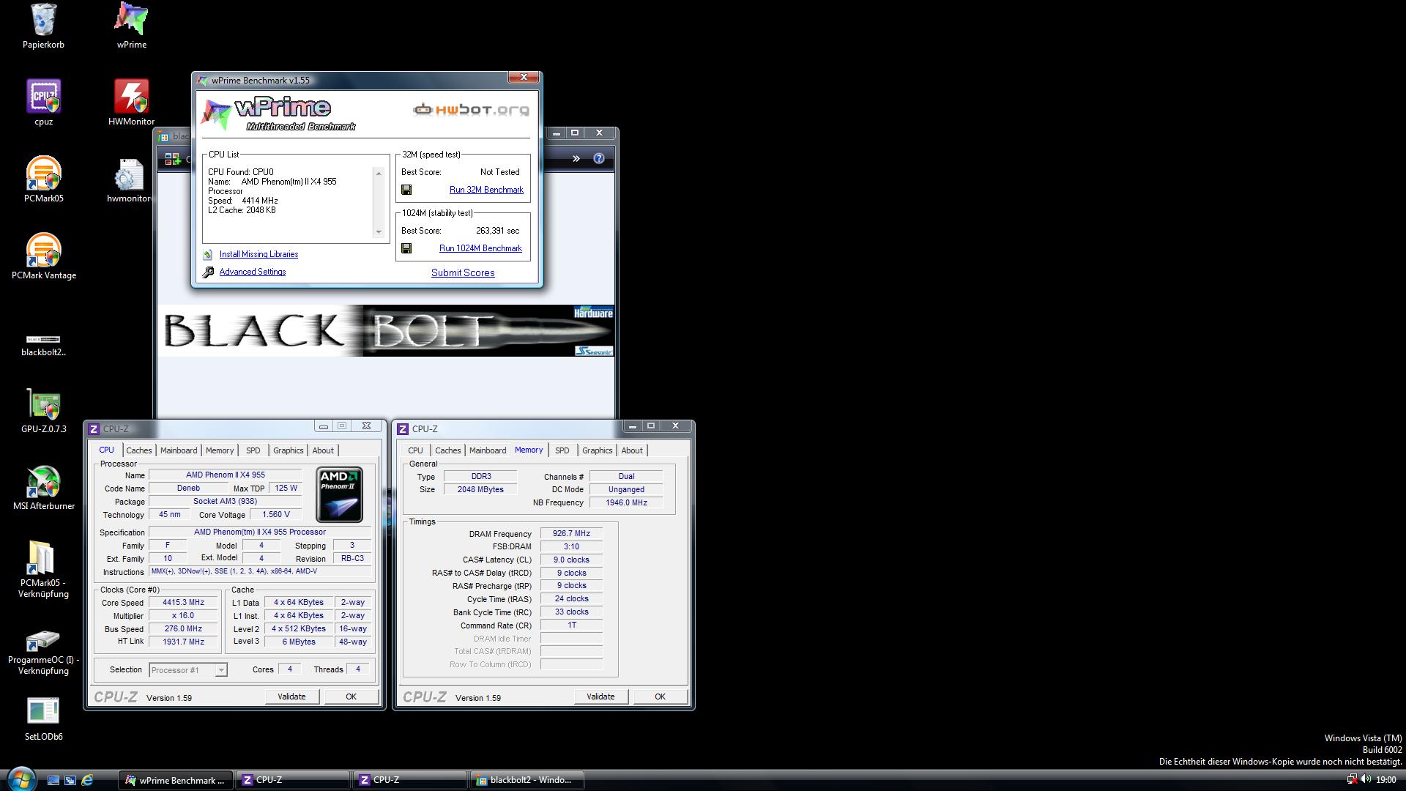Click the volume speaker tray icon

(x=1366, y=779)
